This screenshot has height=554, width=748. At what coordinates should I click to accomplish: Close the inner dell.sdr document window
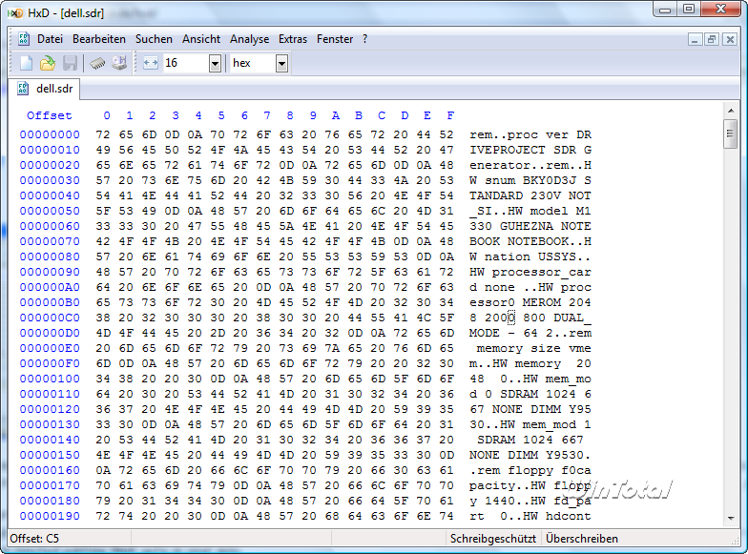[730, 40]
